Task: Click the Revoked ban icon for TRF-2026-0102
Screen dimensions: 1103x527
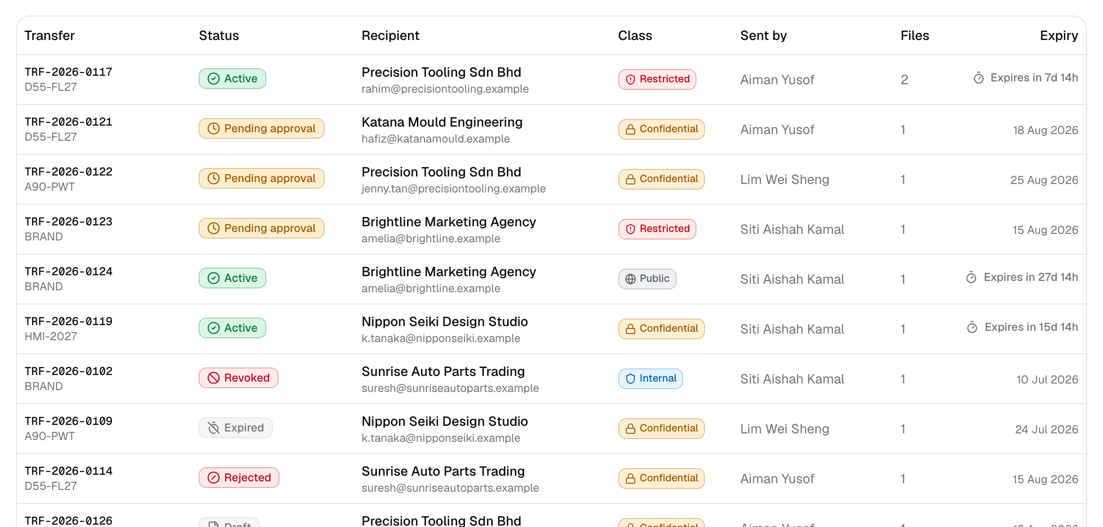Action: (x=214, y=378)
